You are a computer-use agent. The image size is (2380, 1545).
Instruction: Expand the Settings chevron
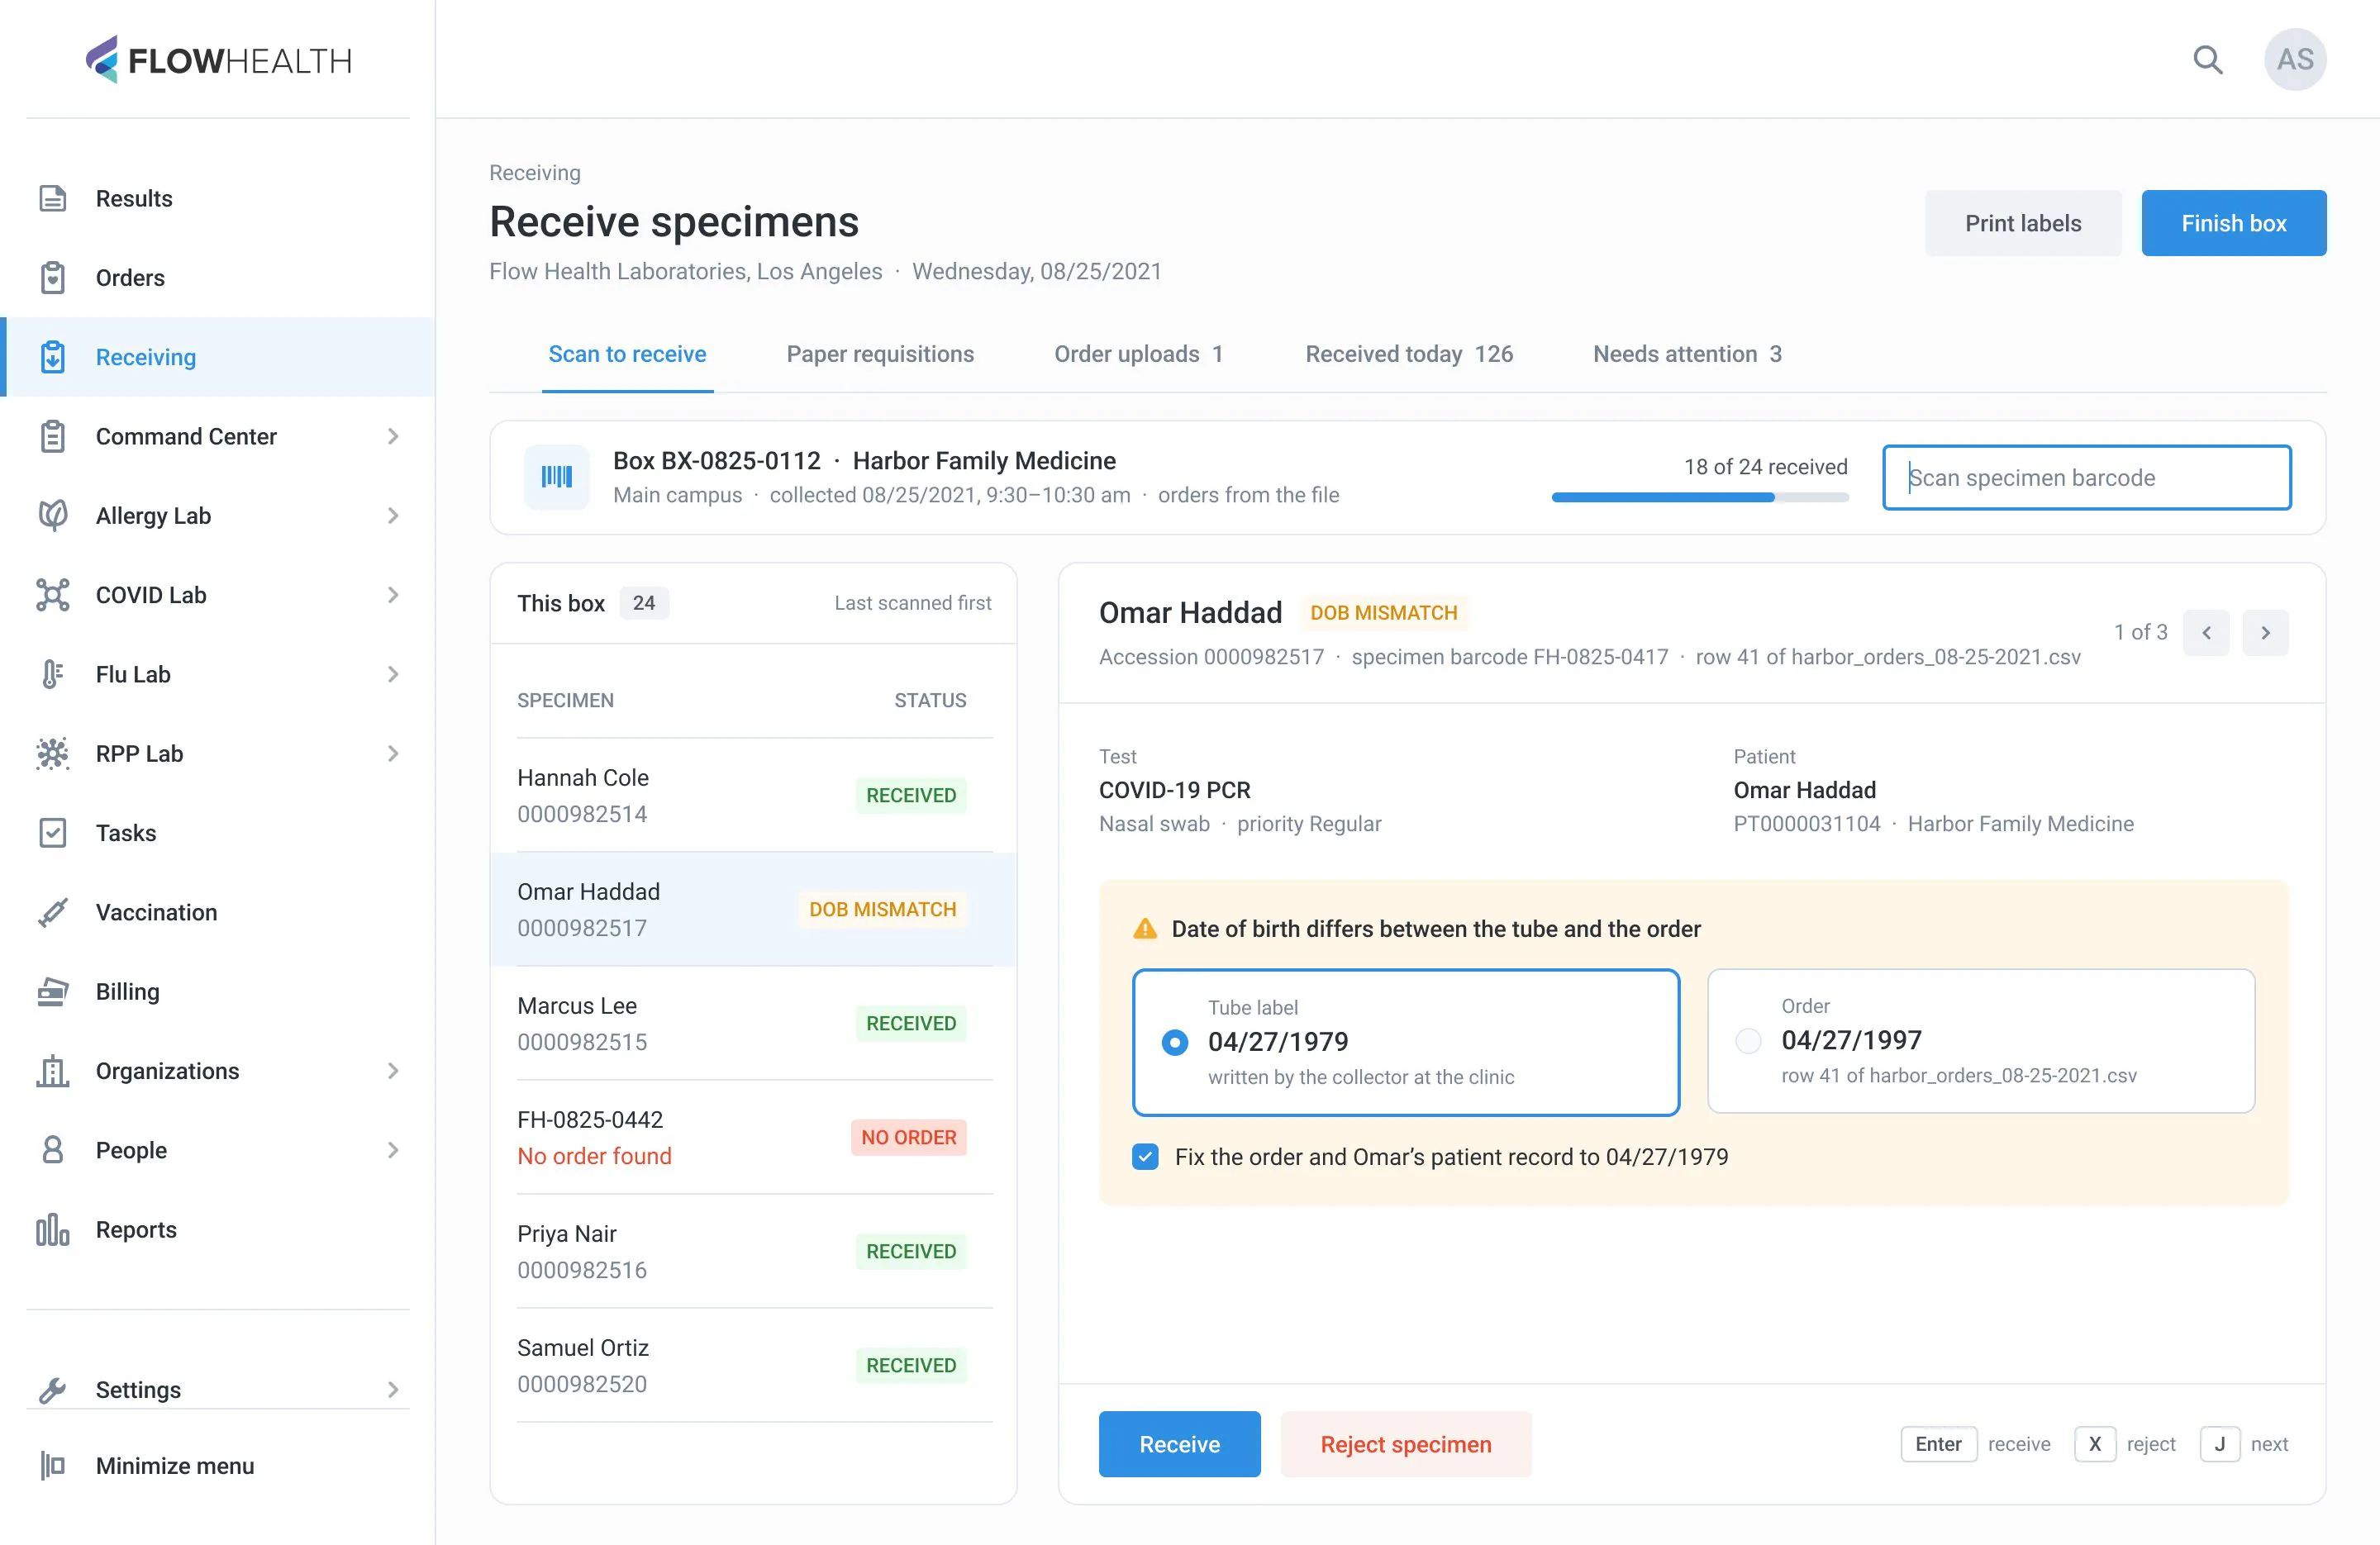pyautogui.click(x=393, y=1389)
